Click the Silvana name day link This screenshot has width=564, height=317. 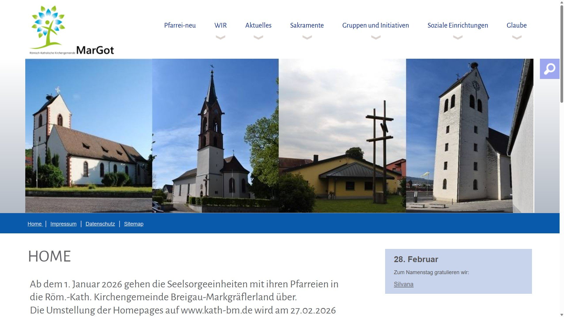[403, 284]
